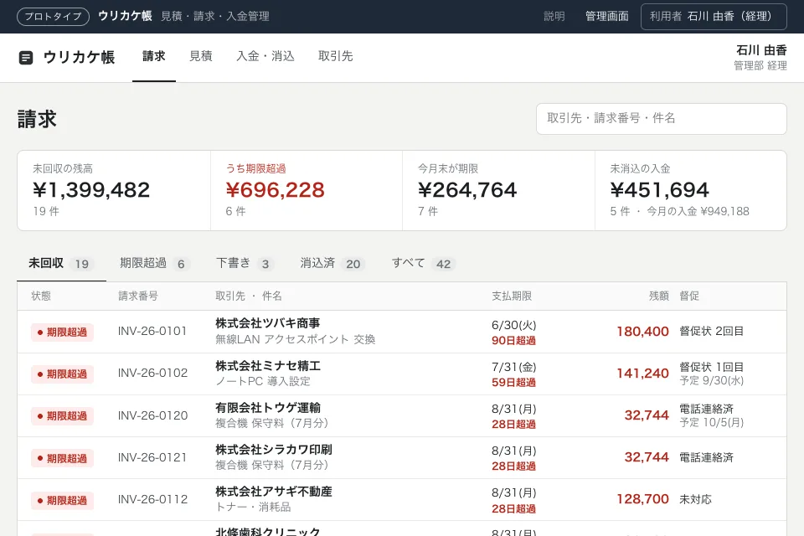The width and height of the screenshot is (804, 536).
Task: Open 株式会社シラカワ印刷 invoice row
Action: (x=402, y=458)
